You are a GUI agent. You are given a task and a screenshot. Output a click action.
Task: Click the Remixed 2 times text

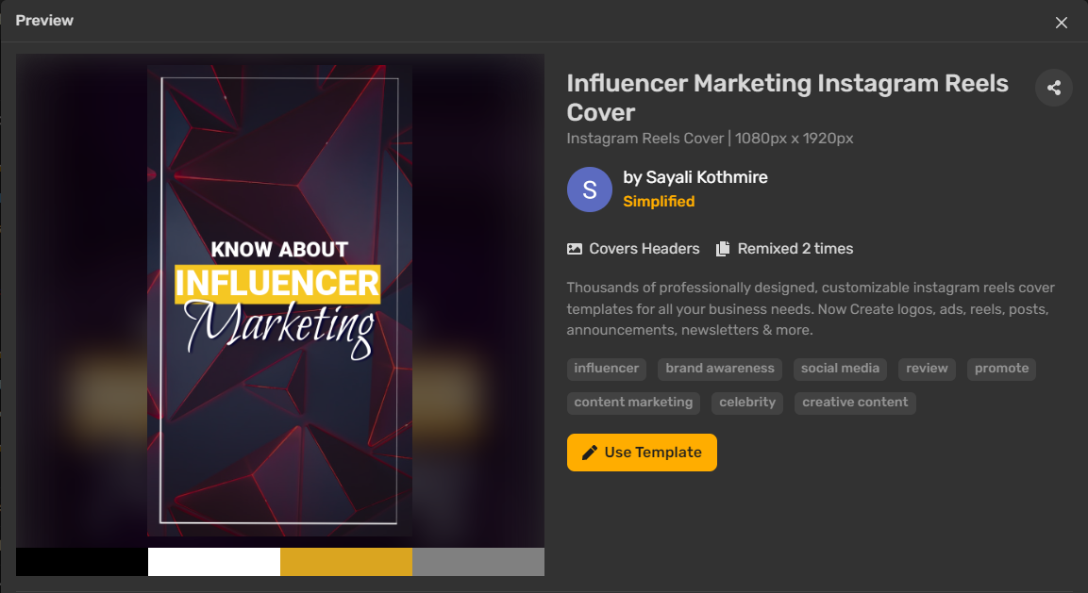795,249
